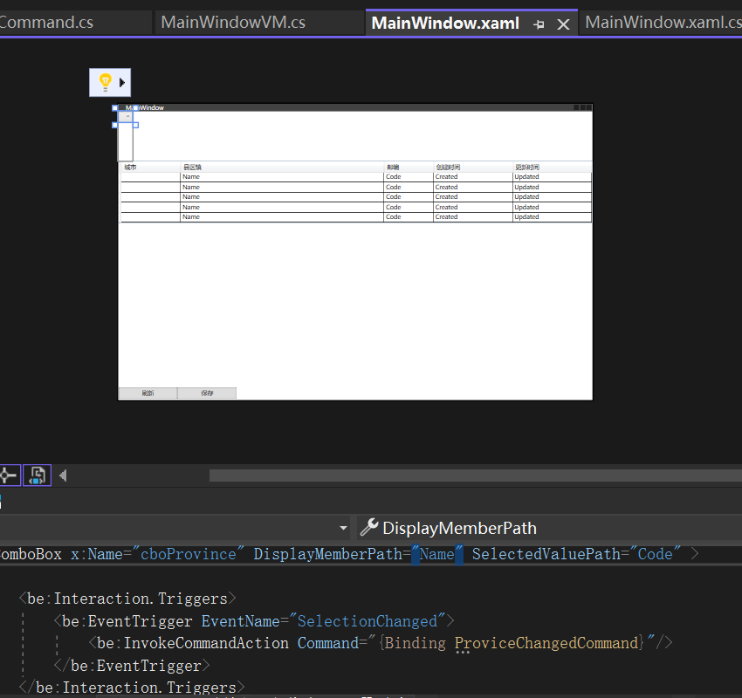Close the MainWindow.xaml tab
Image resolution: width=742 pixels, height=698 pixels.
pos(563,24)
